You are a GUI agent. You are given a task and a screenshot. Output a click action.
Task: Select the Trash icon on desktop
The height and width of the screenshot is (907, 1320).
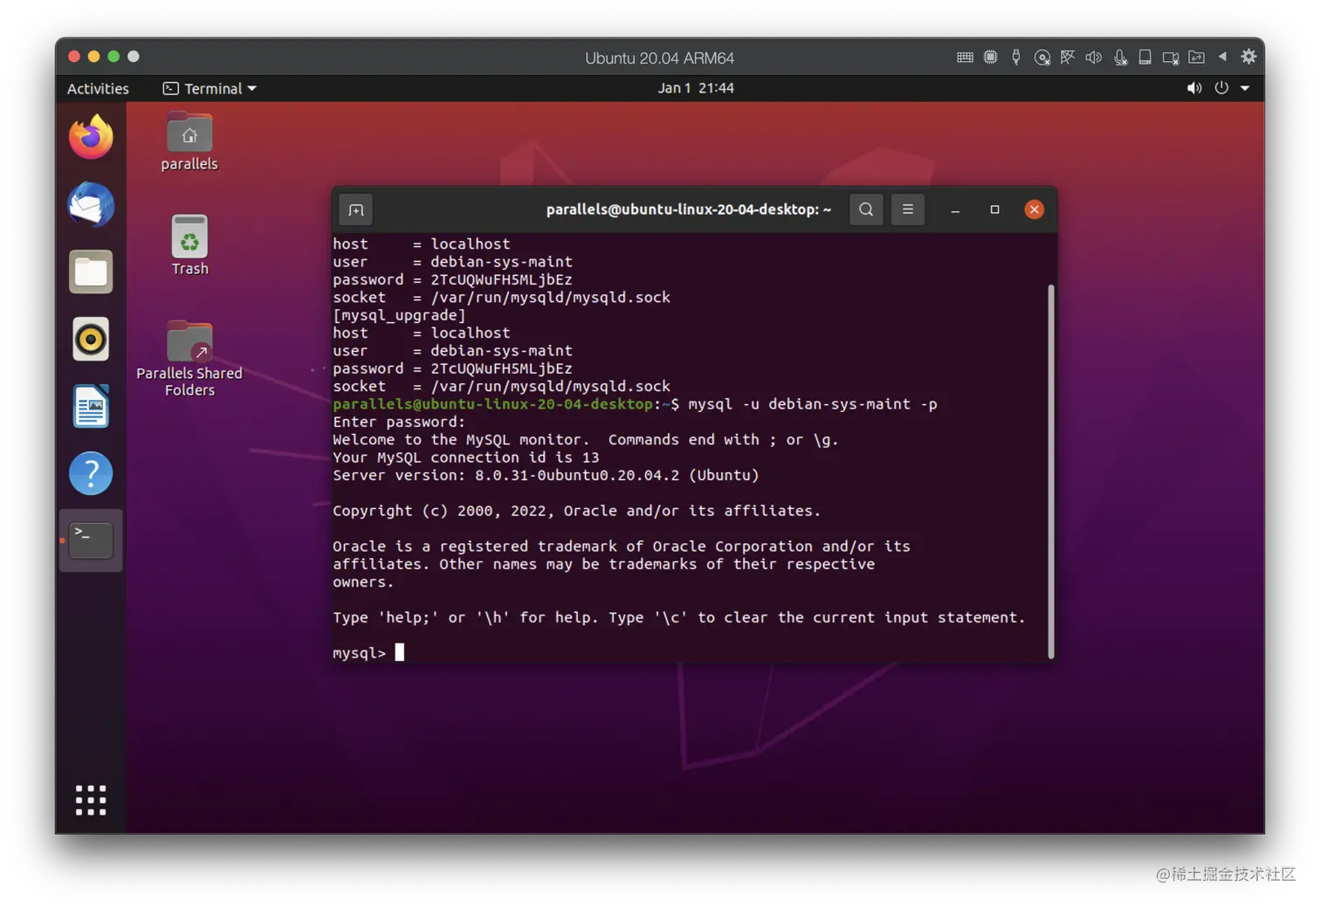point(189,245)
